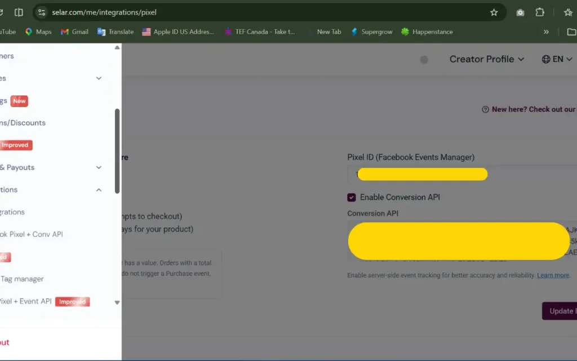The image size is (577, 361).
Task: Click the globe language icon
Action: (545, 59)
